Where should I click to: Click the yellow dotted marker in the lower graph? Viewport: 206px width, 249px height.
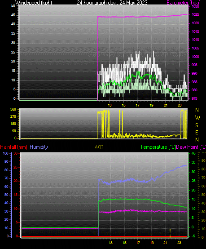[170, 233]
